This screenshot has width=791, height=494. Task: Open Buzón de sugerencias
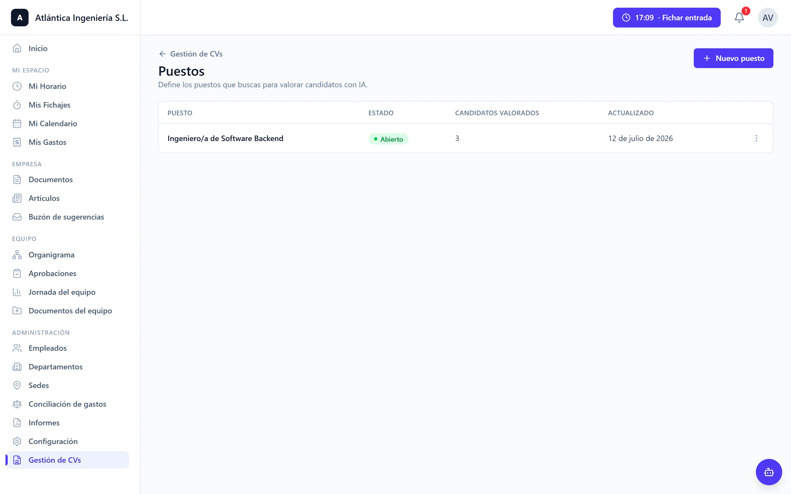point(67,217)
